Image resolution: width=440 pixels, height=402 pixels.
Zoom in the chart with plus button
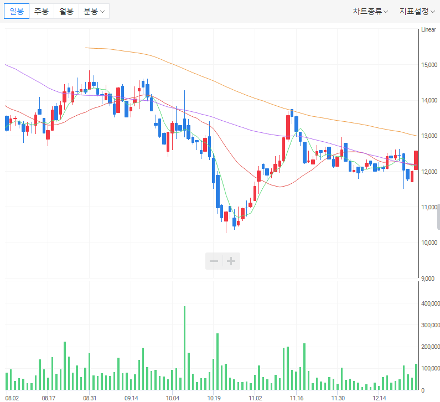click(x=231, y=261)
